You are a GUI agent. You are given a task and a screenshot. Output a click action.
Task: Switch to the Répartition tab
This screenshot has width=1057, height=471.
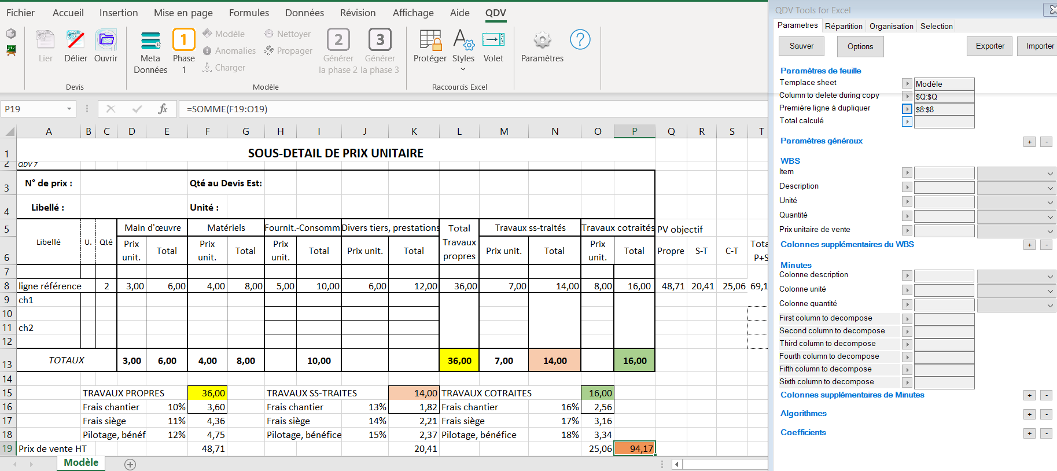843,26
